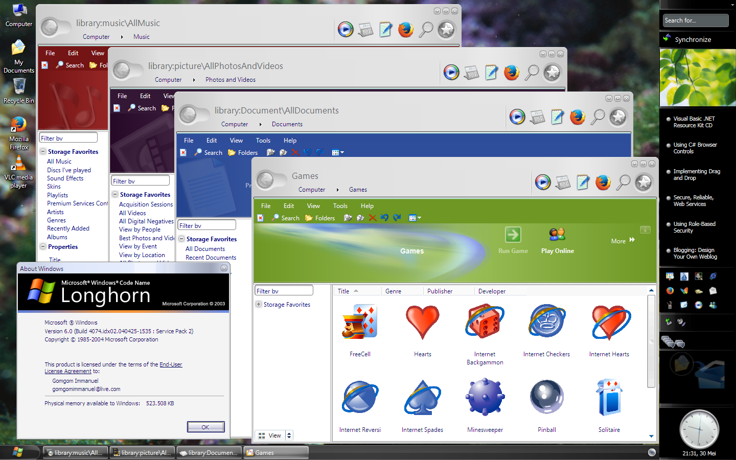Open Tools menu in Games window
This screenshot has width=736, height=460.
coord(340,206)
